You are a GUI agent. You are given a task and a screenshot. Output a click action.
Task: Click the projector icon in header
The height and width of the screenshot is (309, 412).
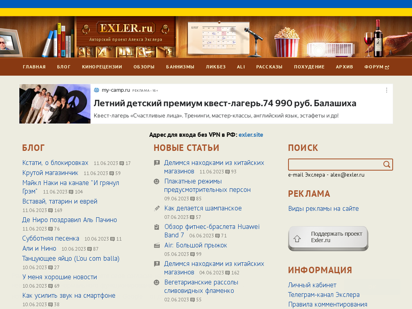tap(331, 49)
